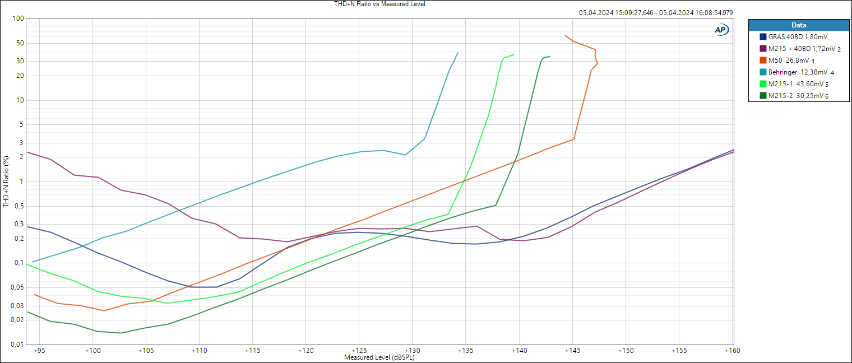Click the +130 tick on the x-axis
The height and width of the screenshot is (363, 852).
[x=412, y=351]
